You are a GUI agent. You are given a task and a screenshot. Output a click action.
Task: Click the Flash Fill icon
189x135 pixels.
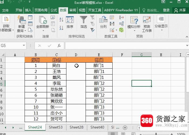(x=112, y=18)
